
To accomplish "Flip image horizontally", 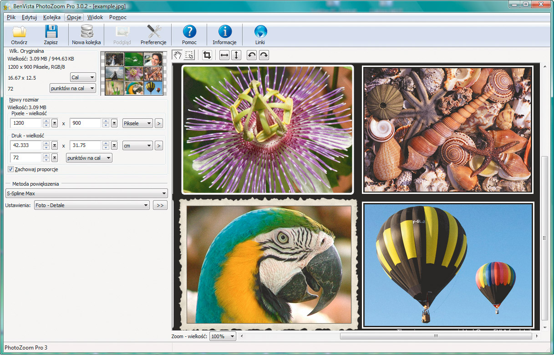I will tap(224, 55).
